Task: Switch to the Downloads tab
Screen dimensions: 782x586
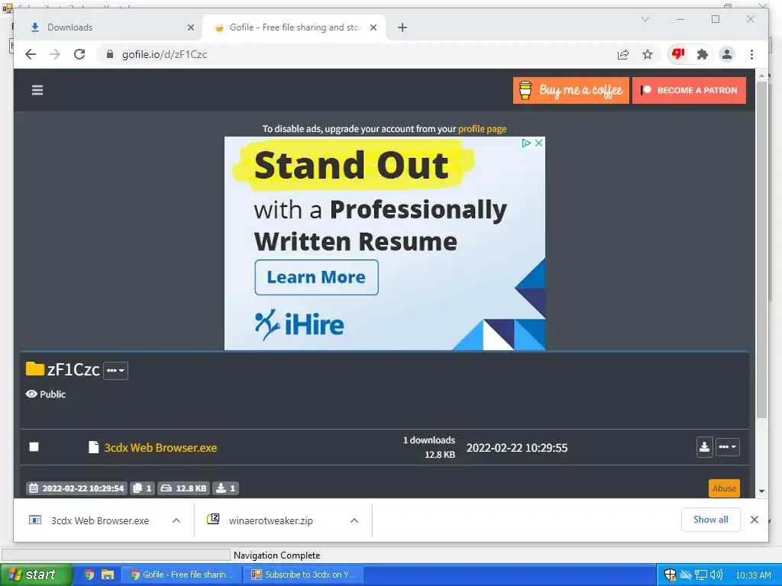Action: (108, 27)
